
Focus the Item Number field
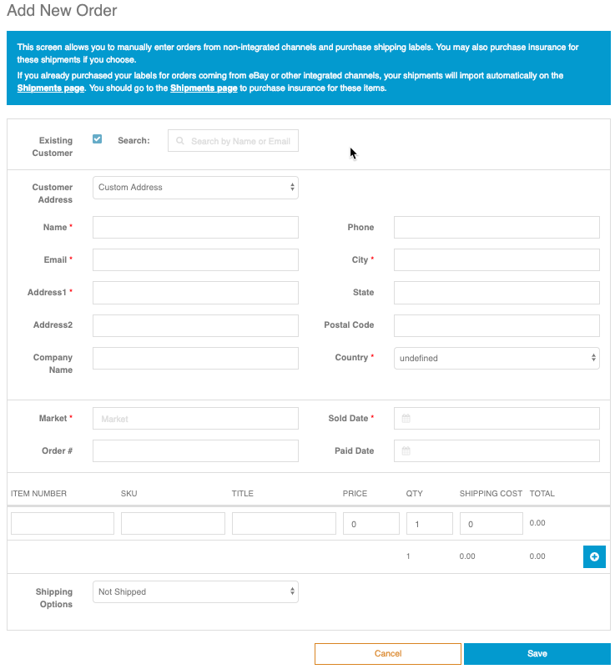pos(63,524)
